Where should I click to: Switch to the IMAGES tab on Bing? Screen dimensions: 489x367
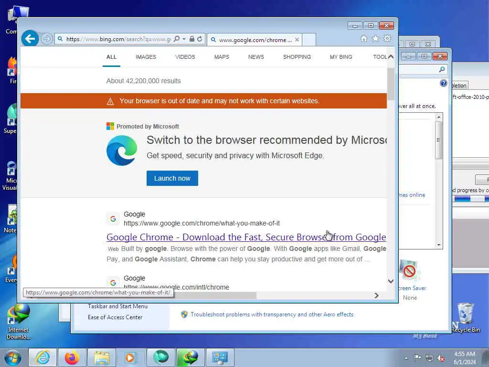(x=146, y=57)
